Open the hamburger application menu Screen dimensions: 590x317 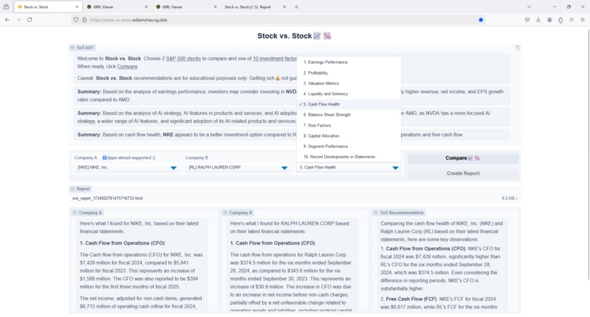pos(583,20)
